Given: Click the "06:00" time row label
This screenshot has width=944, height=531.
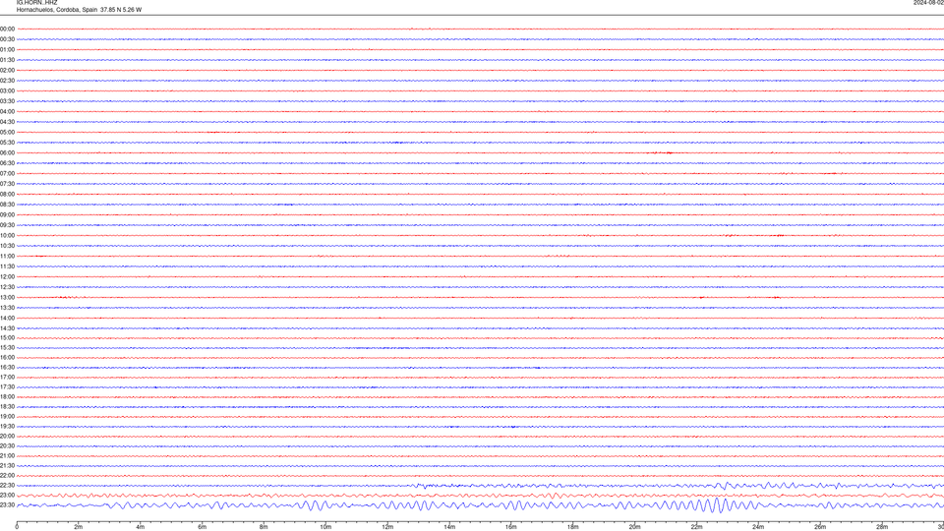Looking at the screenshot, I should (x=7, y=153).
